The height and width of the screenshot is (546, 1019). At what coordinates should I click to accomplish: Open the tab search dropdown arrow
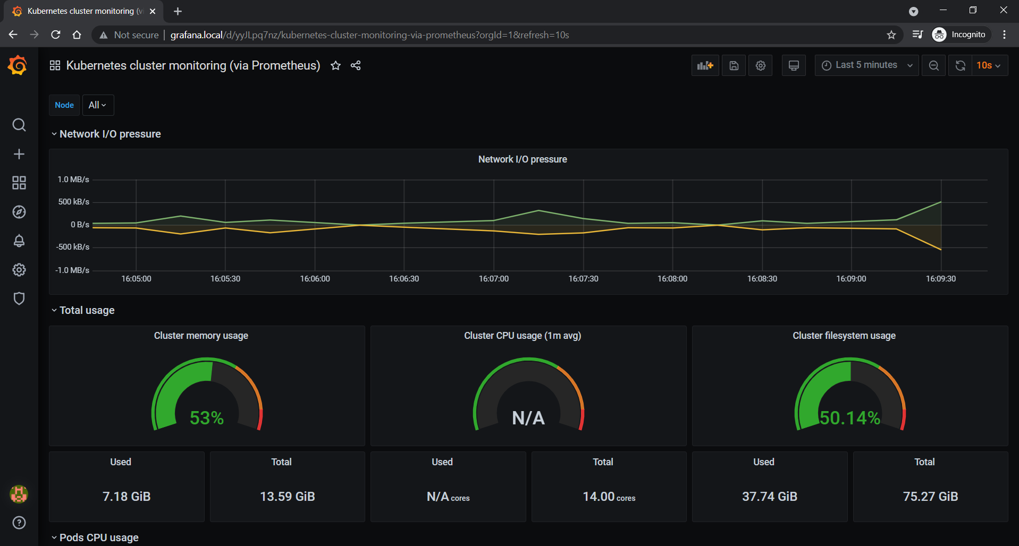tap(913, 11)
